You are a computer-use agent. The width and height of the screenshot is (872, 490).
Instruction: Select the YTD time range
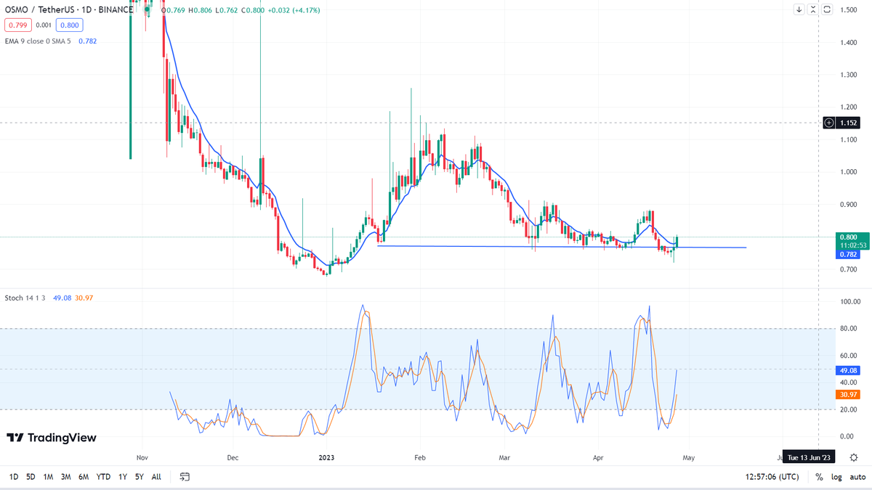tap(104, 477)
